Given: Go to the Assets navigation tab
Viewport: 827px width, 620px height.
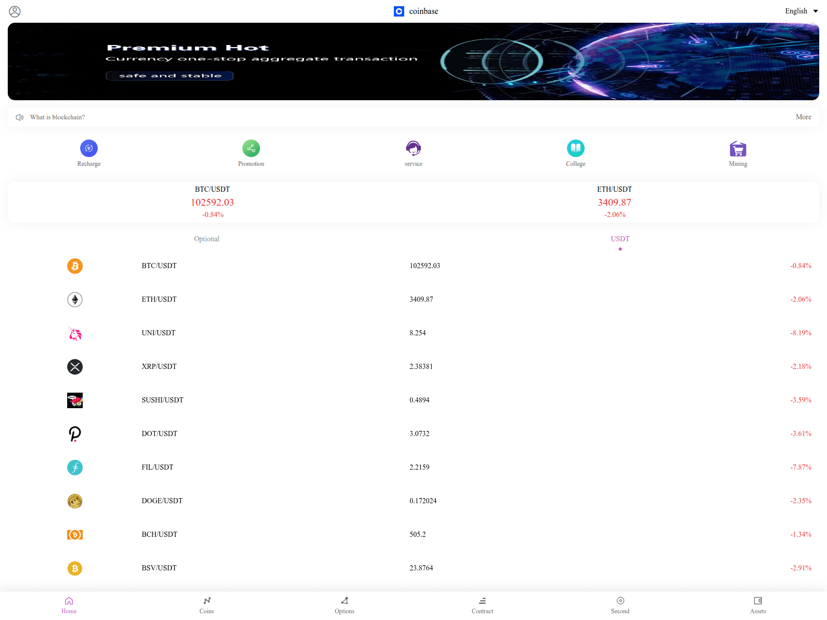Looking at the screenshot, I should [x=758, y=605].
